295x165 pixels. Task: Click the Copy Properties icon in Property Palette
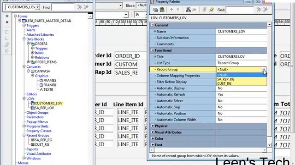coord(155,10)
